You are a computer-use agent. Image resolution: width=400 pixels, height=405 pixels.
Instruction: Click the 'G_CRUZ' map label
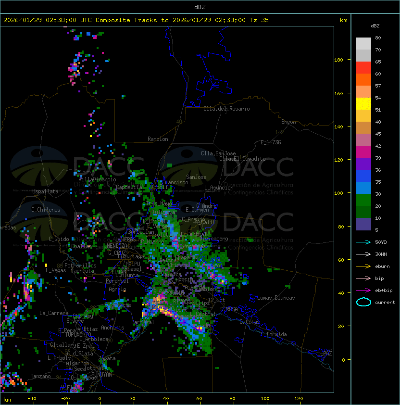[117, 253]
